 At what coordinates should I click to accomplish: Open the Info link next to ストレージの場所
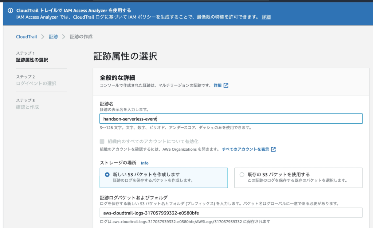[144, 163]
